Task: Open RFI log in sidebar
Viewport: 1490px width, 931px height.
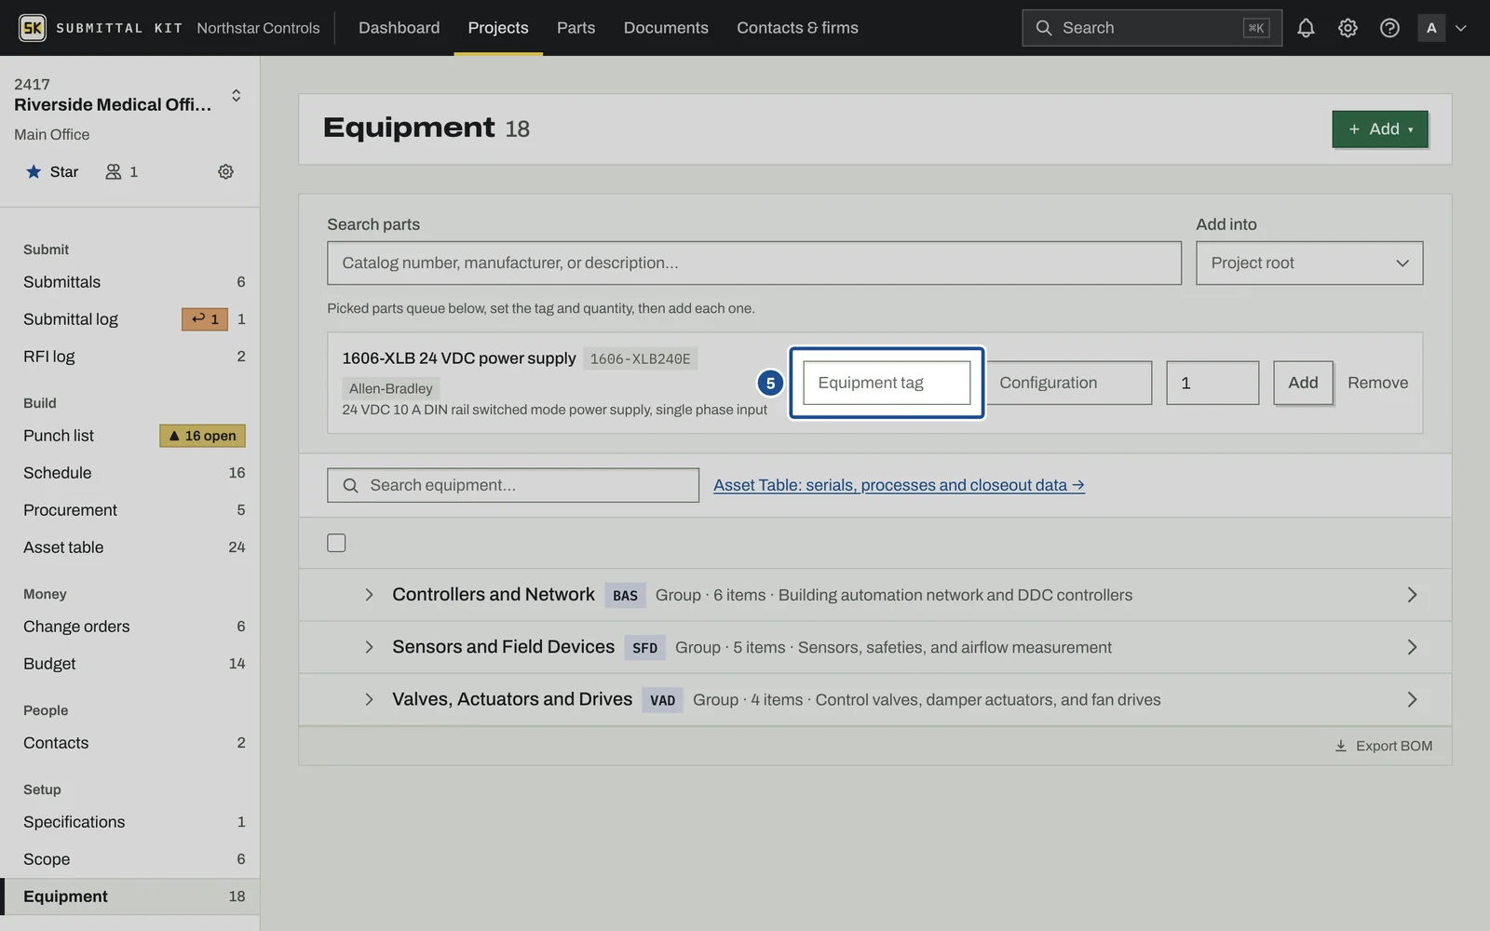Action: pyautogui.click(x=130, y=357)
